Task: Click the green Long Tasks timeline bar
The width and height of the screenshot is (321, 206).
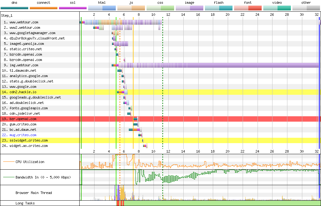Action: pyautogui.click(x=222, y=203)
